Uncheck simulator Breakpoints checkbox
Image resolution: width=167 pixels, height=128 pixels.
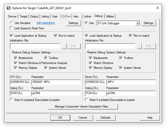16,58
